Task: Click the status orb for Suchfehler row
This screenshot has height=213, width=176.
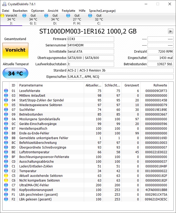Action: pyautogui.click(x=6, y=110)
